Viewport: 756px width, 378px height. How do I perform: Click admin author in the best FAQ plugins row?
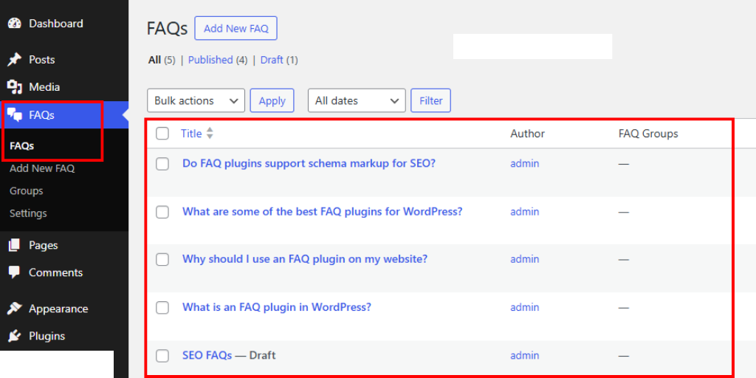tap(525, 212)
